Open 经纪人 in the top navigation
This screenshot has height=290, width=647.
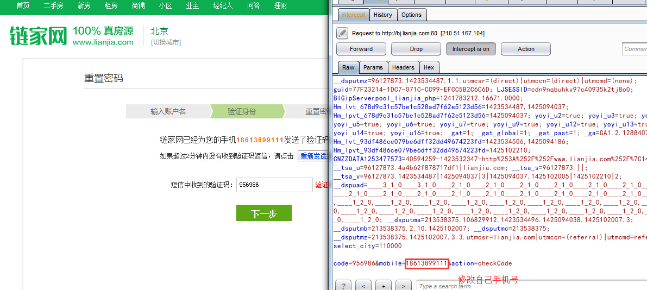click(x=223, y=5)
